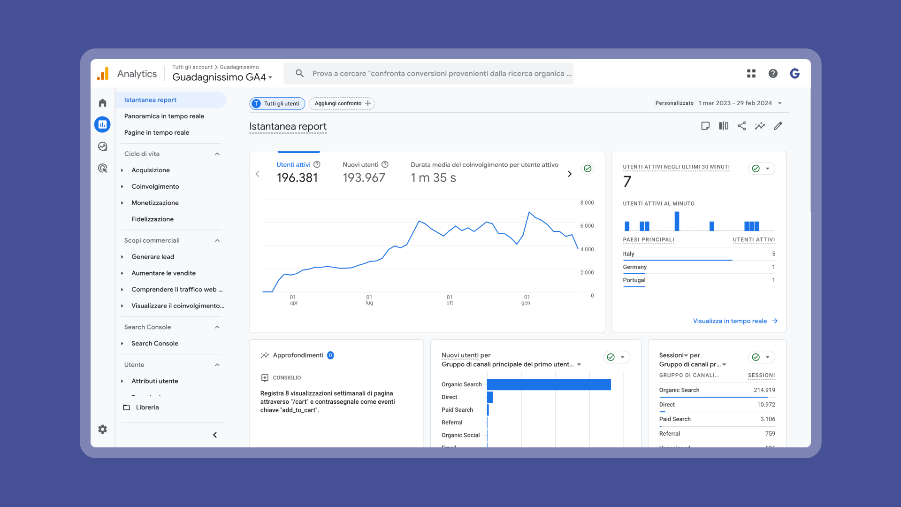Viewport: 901px width, 507px height.
Task: Click the Share this report icon
Action: [741, 126]
